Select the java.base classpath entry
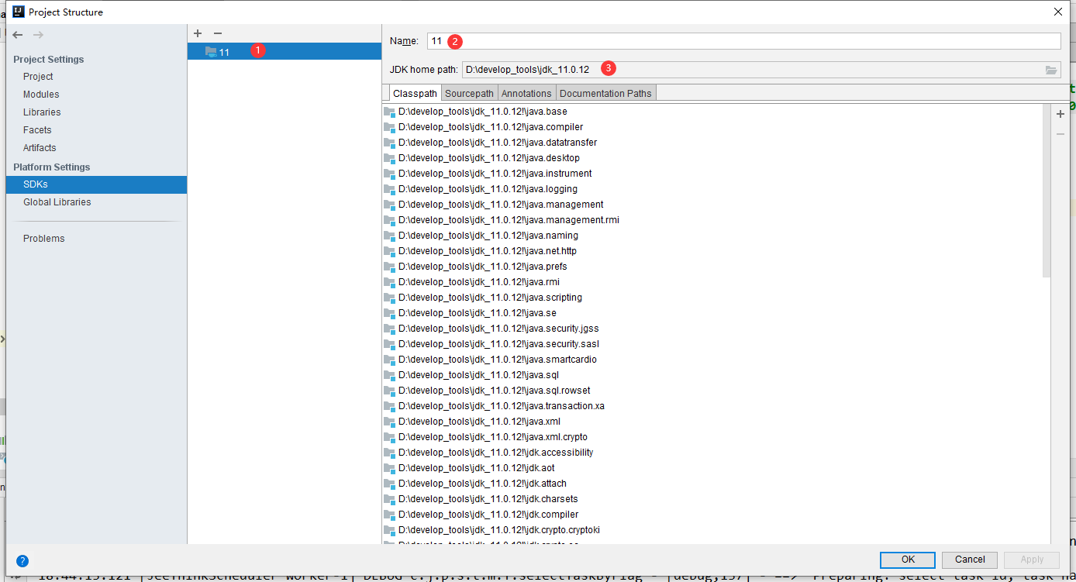Viewport: 1076px width, 582px height. tap(475, 112)
